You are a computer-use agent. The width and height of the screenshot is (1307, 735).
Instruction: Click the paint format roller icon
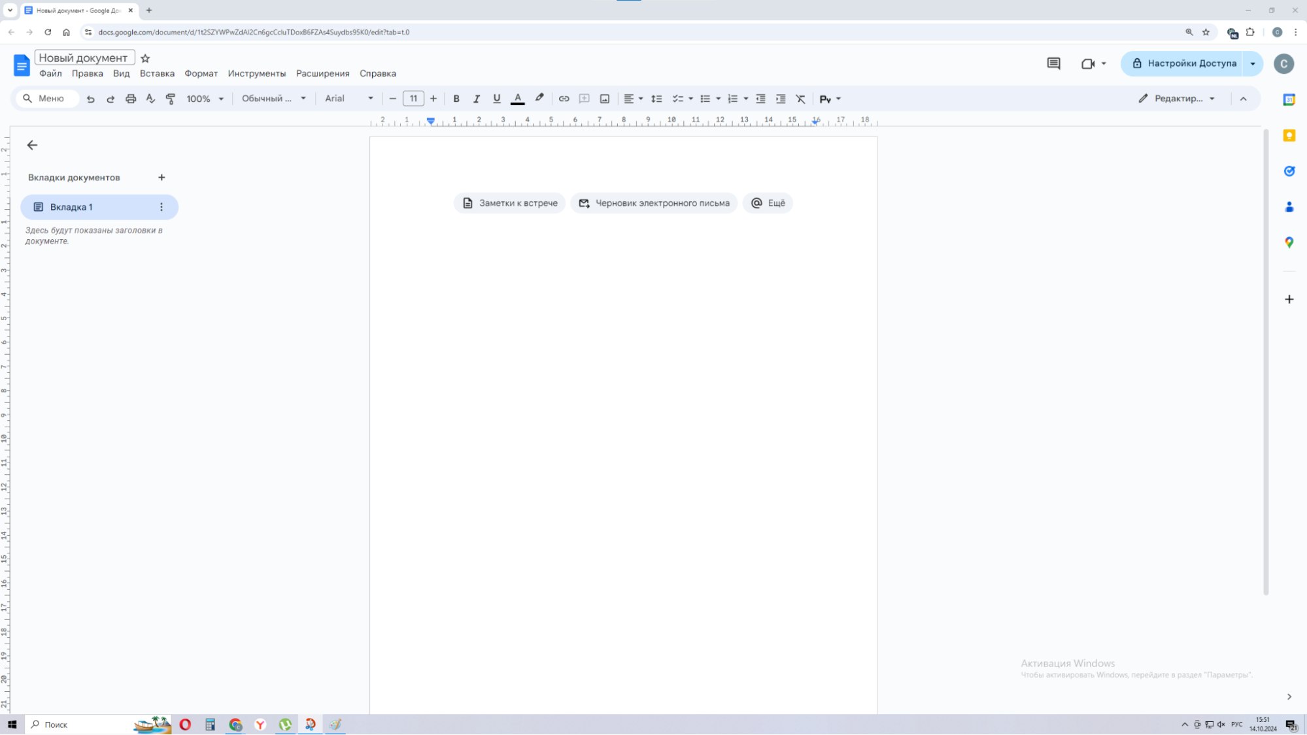pyautogui.click(x=171, y=99)
